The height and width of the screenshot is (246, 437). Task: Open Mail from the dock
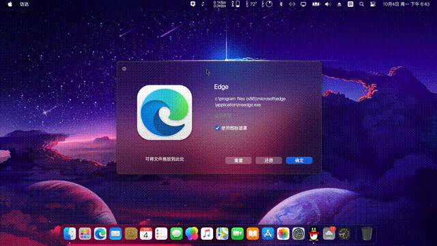click(x=115, y=234)
